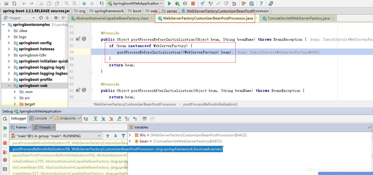The height and width of the screenshot is (175, 373).
Task: Close the WebServerFactoryCustomizerBeanPostProcessor.java tab
Action: click(x=256, y=18)
